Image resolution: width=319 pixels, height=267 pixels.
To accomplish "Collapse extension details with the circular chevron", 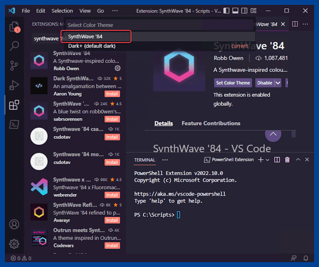I will coord(273,135).
